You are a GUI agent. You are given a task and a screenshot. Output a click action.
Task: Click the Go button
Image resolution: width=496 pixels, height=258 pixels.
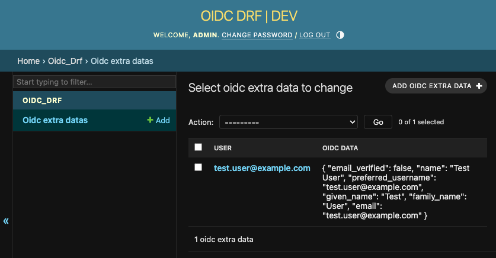tap(378, 122)
